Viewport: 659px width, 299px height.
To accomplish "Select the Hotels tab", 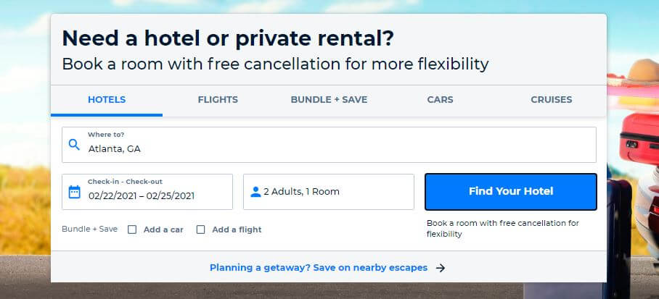I will point(107,100).
